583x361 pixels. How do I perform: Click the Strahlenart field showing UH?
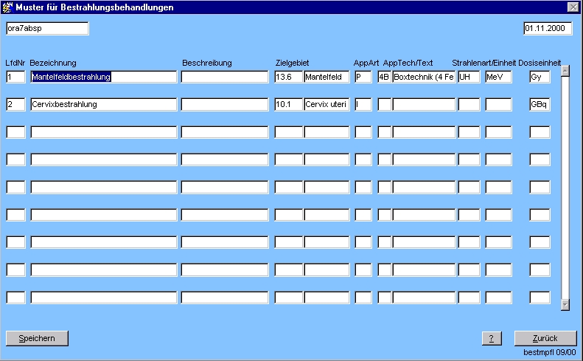point(469,77)
